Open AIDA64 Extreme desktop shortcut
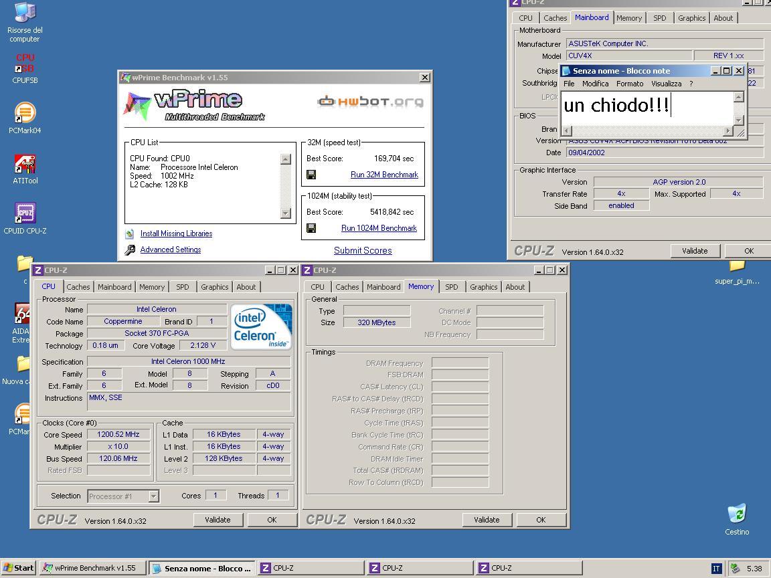771x578 pixels. click(21, 322)
